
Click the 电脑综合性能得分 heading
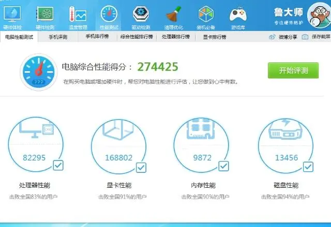click(x=97, y=67)
